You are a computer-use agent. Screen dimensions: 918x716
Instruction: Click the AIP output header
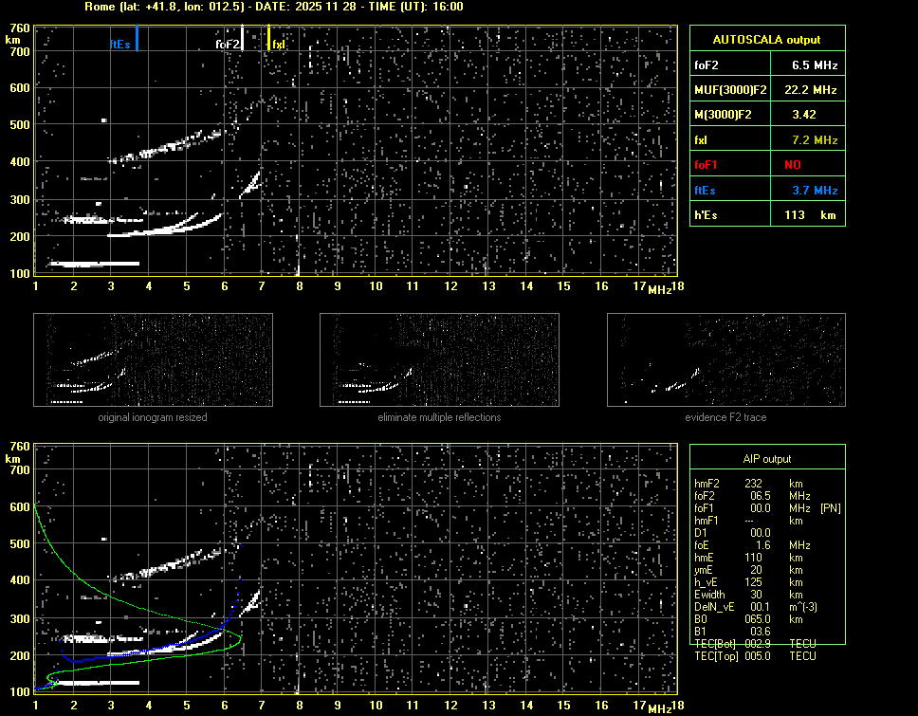(766, 459)
